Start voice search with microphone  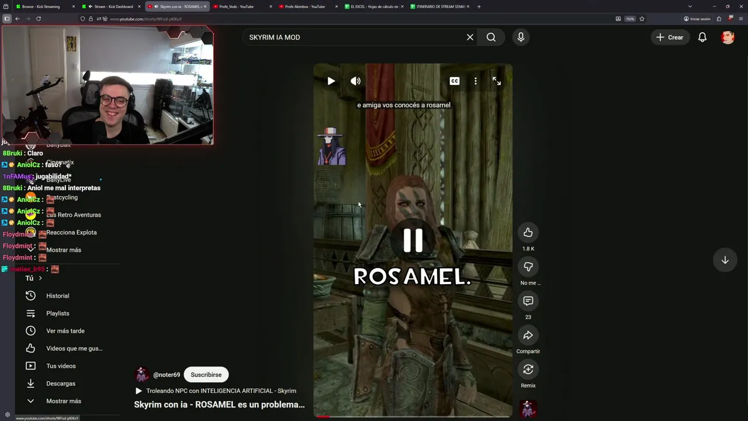(x=521, y=37)
